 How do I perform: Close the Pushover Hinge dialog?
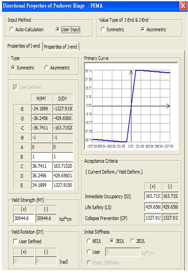(x=183, y=6)
